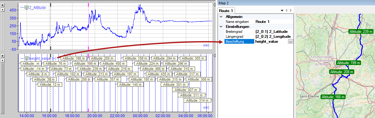Click the height_value legend monitor icon
Image resolution: width=375 pixels, height=118 pixels.
click(27, 58)
